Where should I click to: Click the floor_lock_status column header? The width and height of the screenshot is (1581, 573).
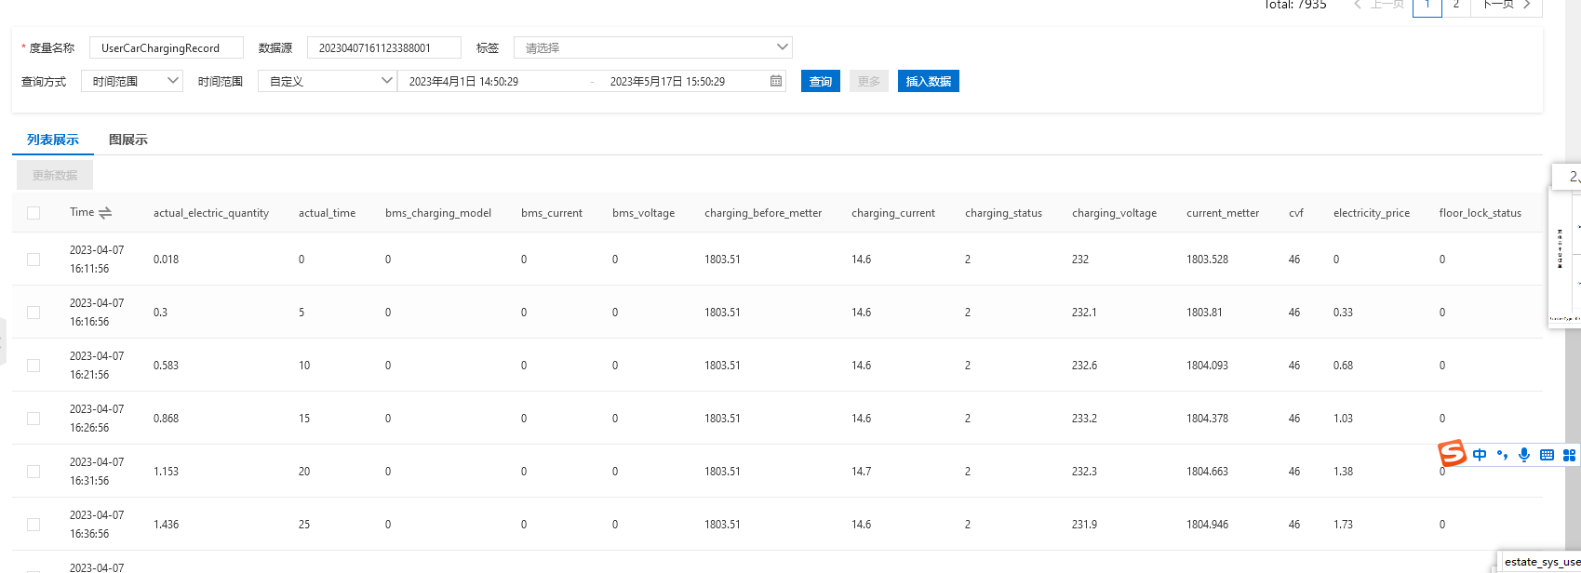pos(1481,213)
